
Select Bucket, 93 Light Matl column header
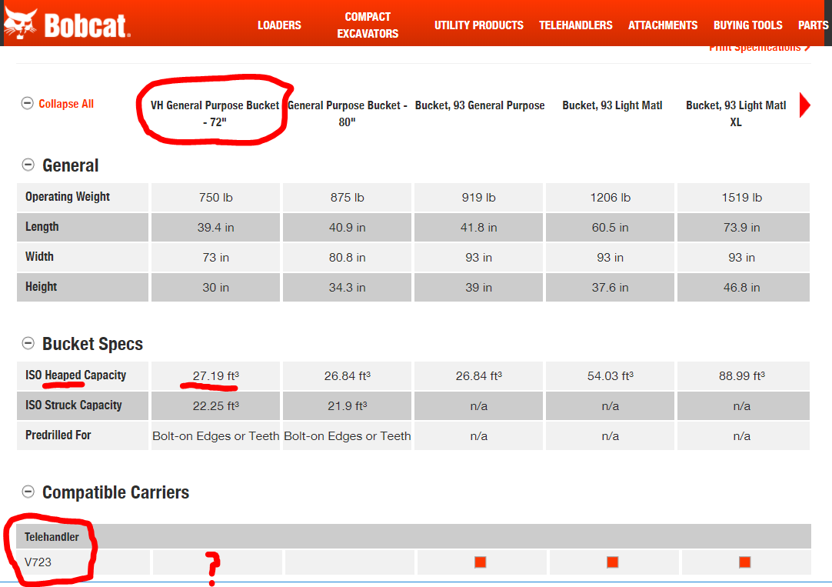(x=612, y=105)
